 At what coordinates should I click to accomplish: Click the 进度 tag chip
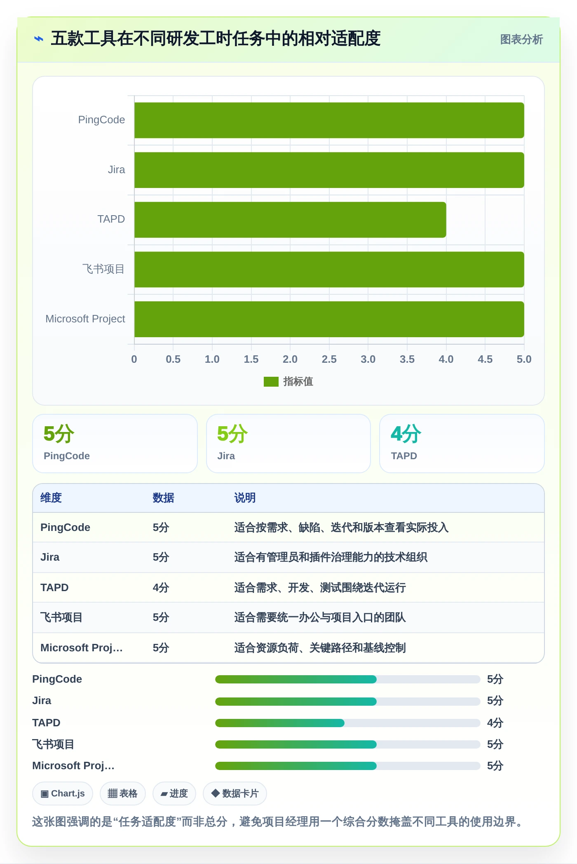174,794
